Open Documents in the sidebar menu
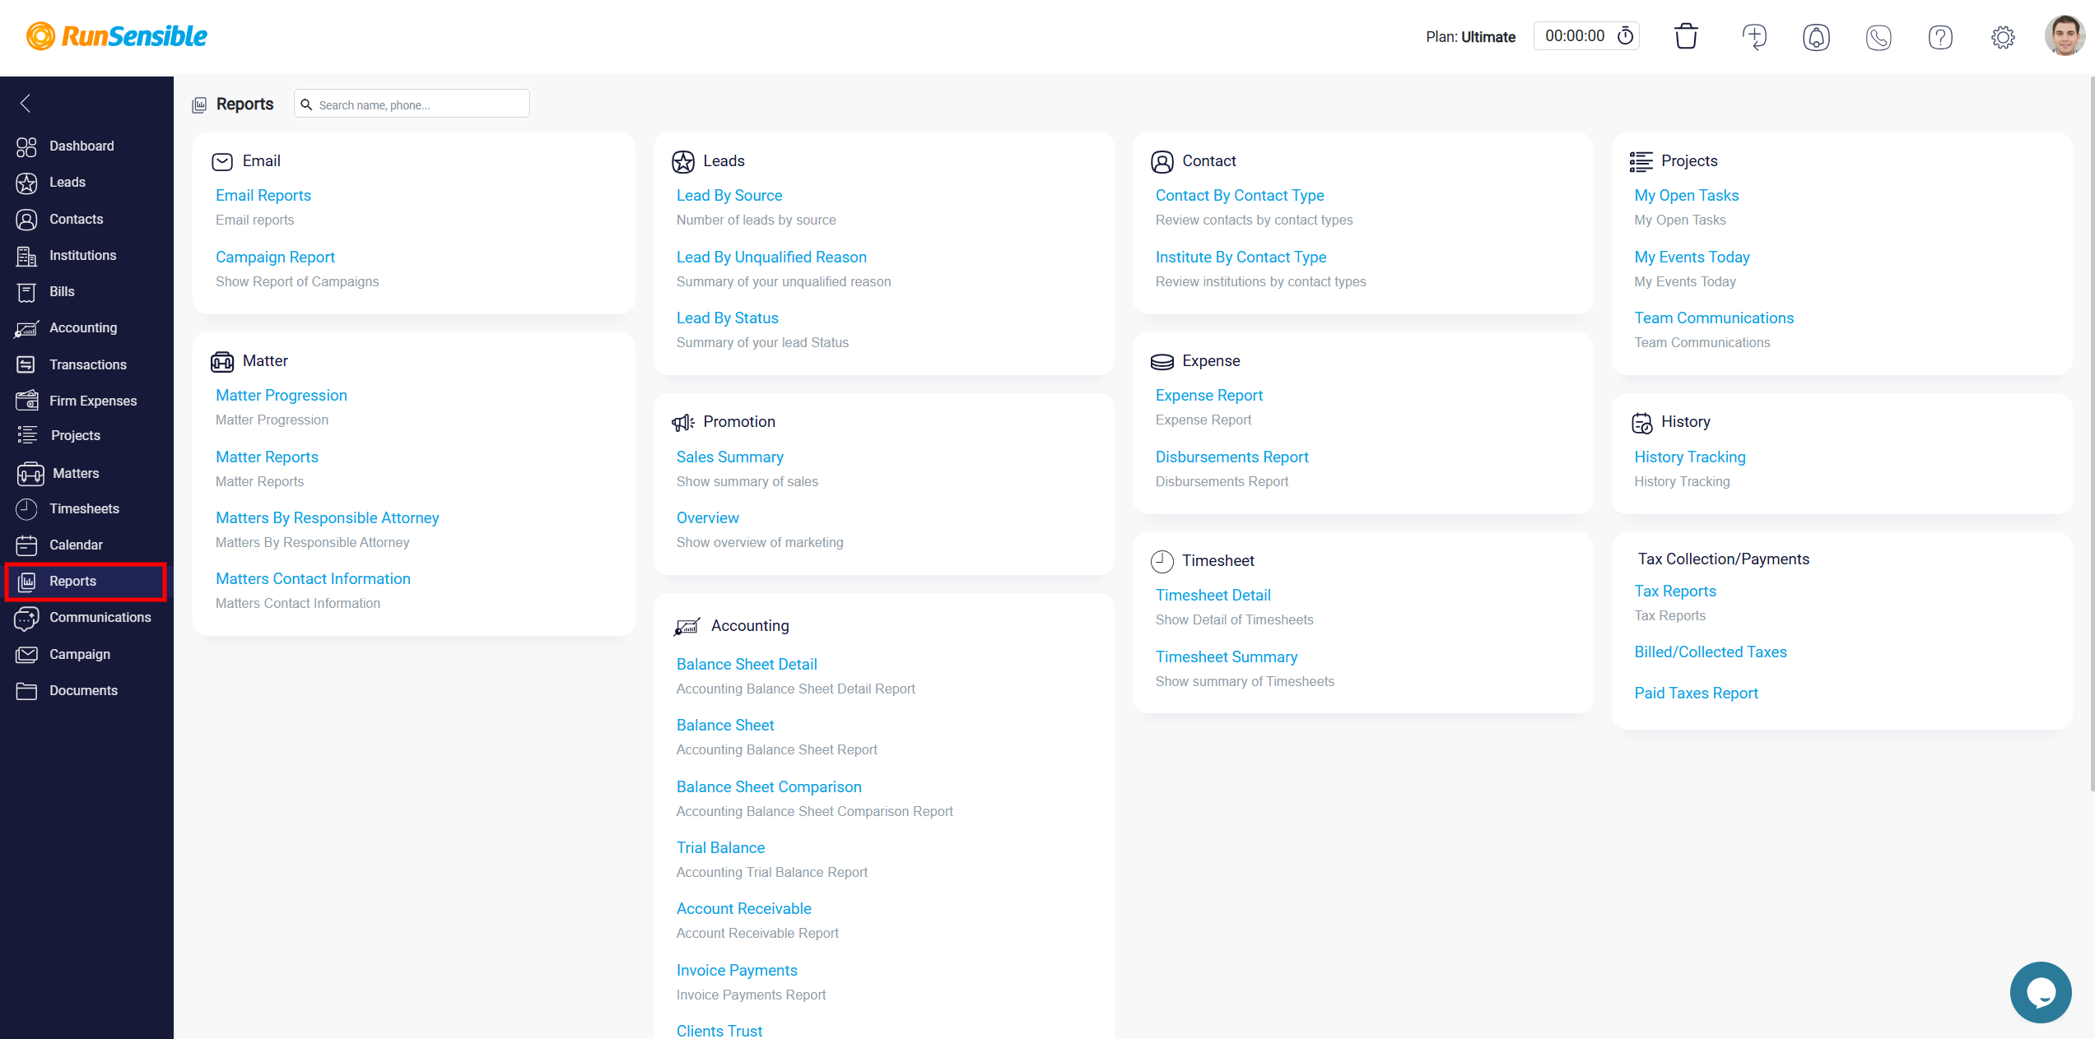Viewport: 2095px width, 1039px height. click(86, 690)
